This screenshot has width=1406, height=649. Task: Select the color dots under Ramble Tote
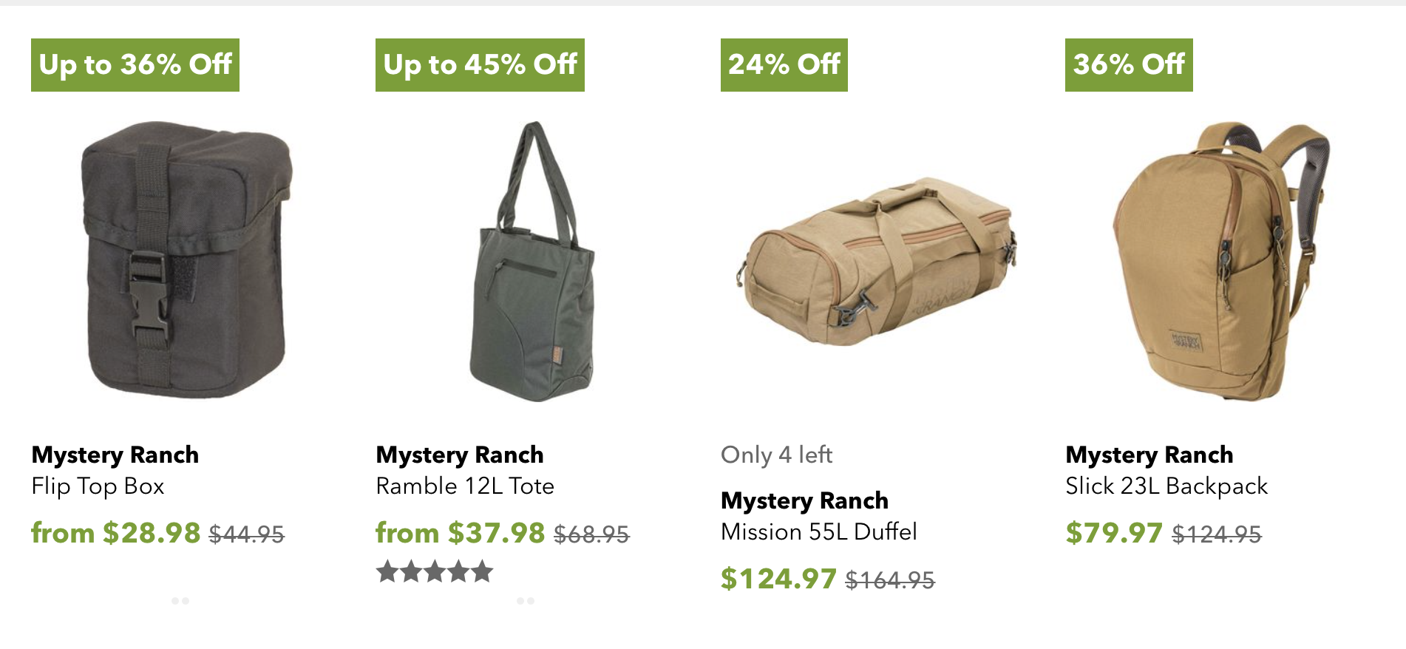[526, 601]
